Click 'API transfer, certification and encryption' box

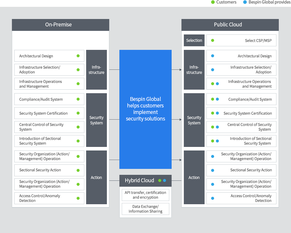(145, 195)
